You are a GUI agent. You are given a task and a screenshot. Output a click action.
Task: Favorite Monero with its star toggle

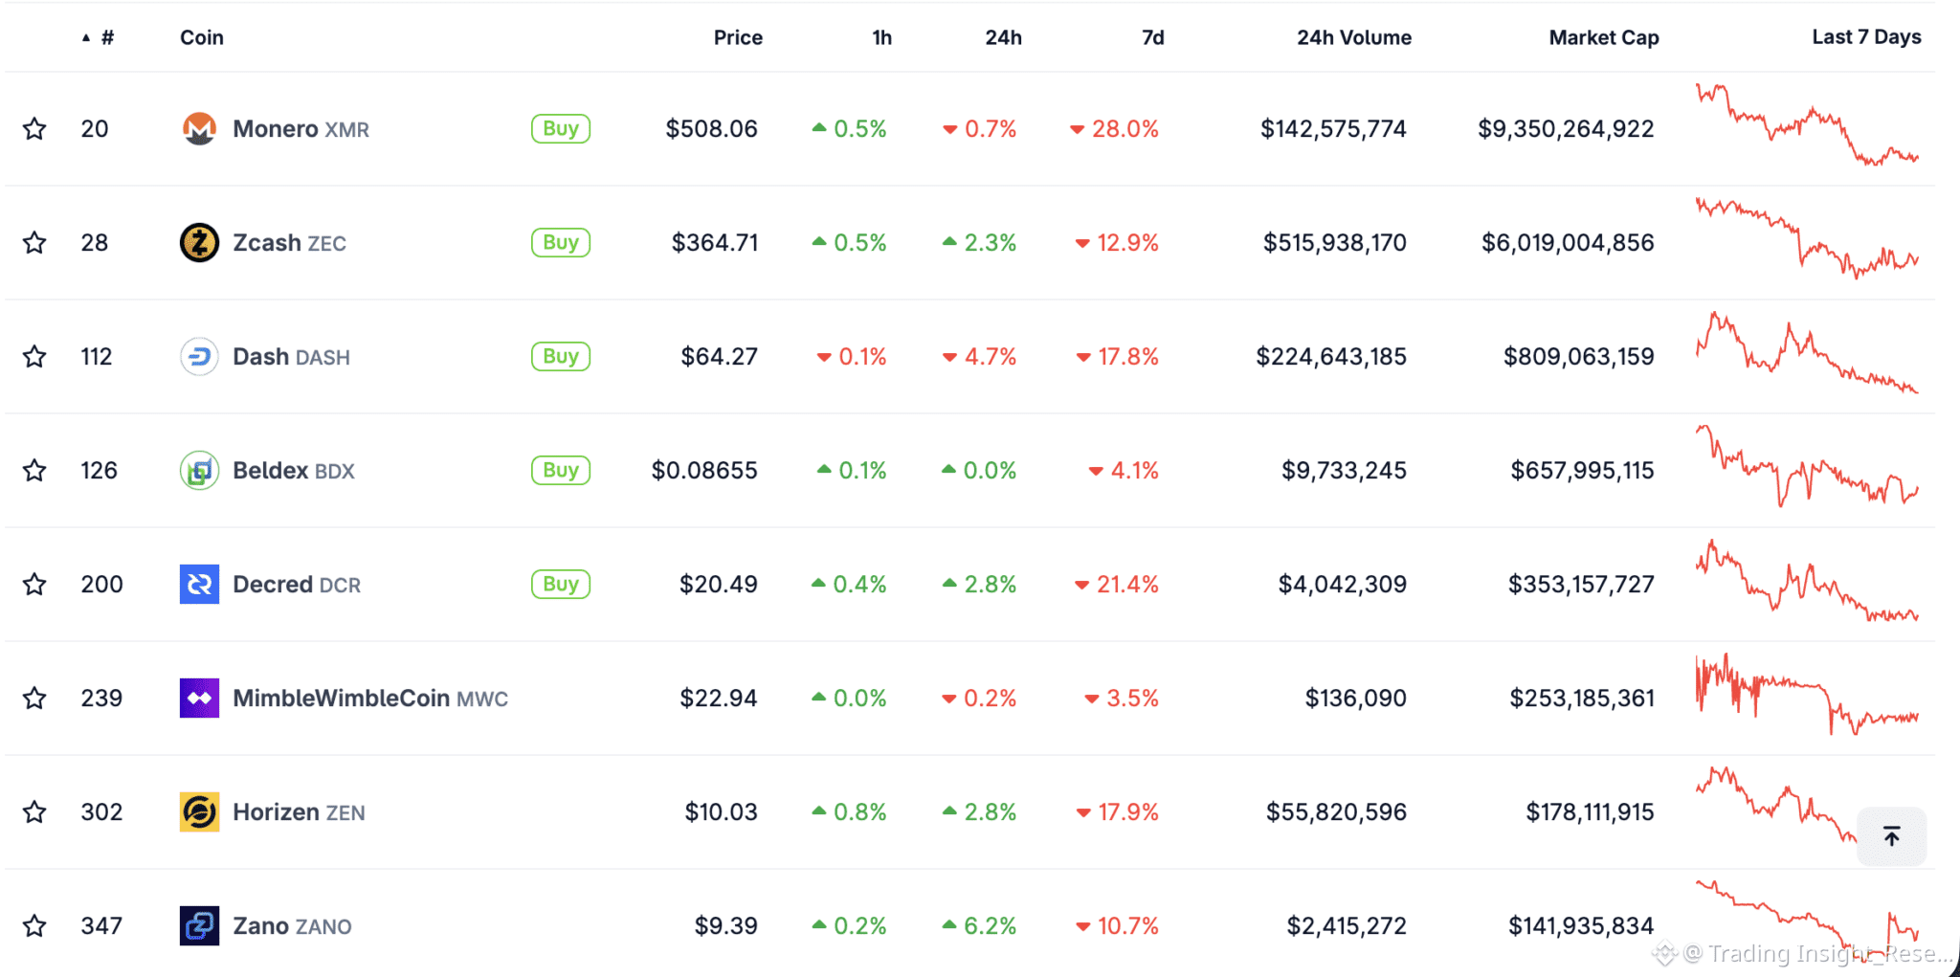tap(34, 129)
